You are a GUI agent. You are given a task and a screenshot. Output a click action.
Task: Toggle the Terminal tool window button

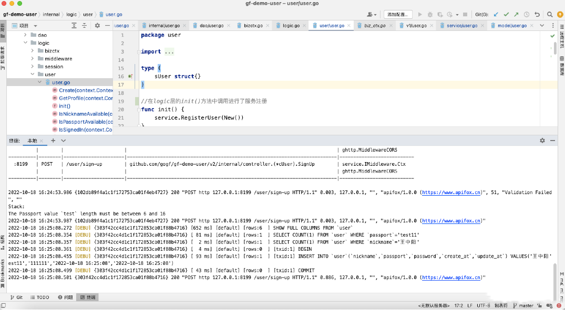pos(88,297)
